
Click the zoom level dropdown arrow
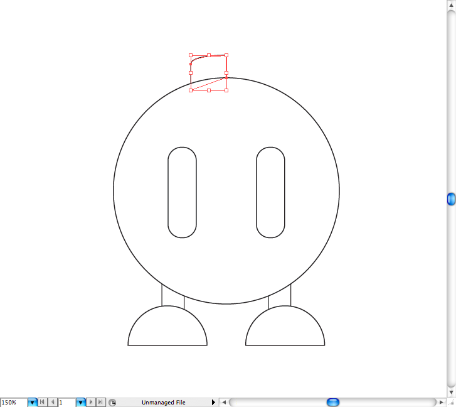32,402
